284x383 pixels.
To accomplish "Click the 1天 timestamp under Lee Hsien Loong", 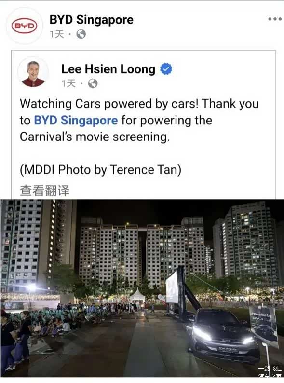I will [68, 83].
